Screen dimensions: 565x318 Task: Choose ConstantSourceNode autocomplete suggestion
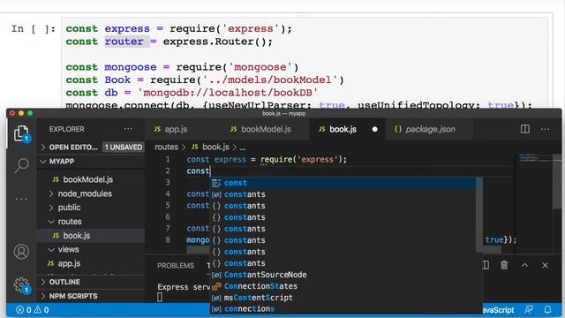coord(343,275)
